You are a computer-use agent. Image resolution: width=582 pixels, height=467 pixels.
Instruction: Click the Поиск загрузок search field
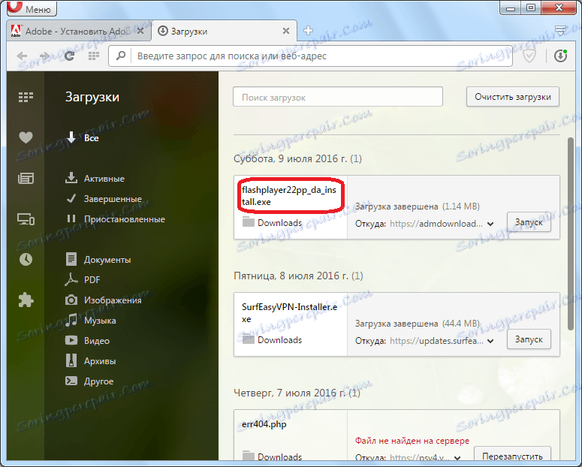[338, 97]
